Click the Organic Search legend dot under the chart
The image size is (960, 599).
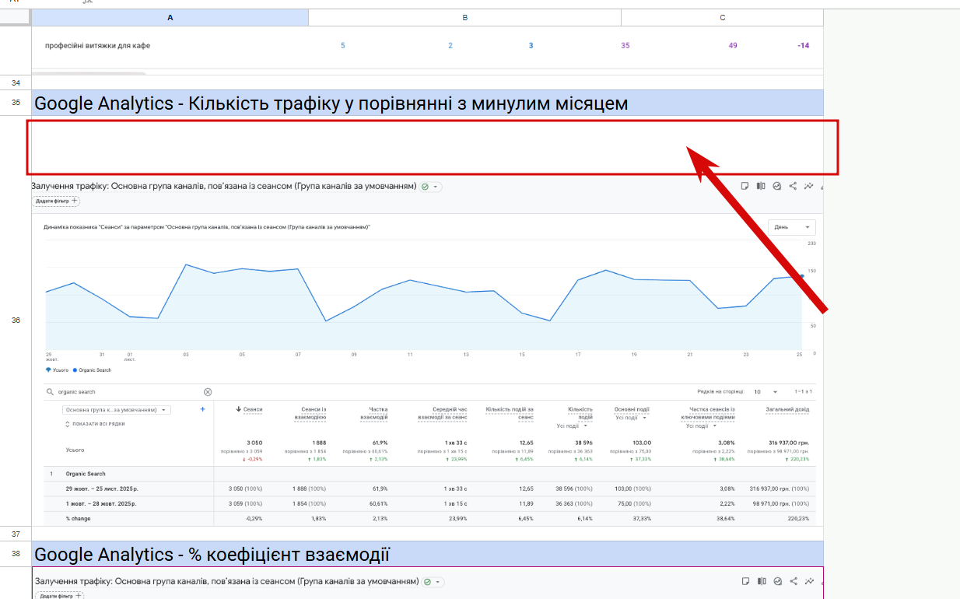[x=75, y=370]
